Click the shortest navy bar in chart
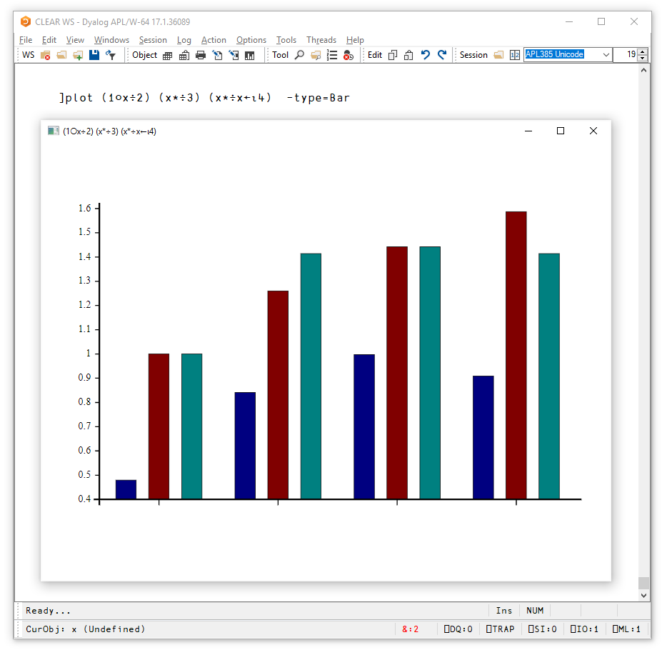 (x=126, y=489)
